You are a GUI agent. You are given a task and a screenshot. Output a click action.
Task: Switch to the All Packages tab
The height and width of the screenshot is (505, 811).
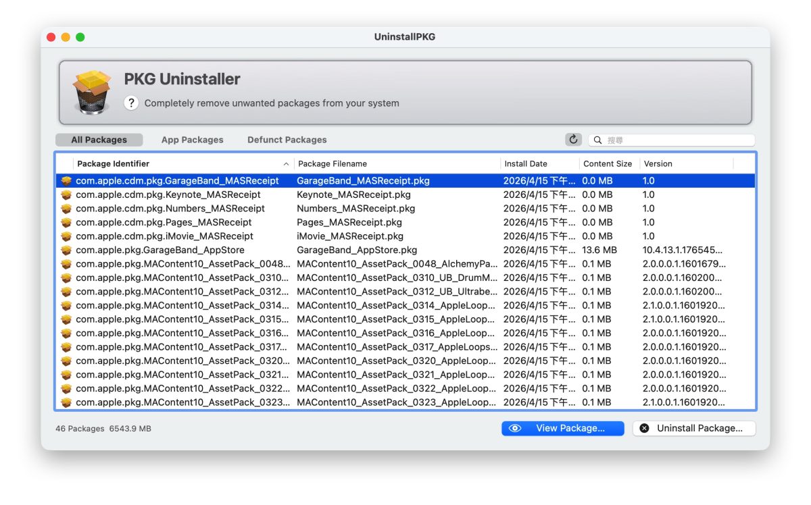point(99,140)
